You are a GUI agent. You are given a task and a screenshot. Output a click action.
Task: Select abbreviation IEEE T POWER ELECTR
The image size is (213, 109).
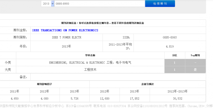point(67,37)
